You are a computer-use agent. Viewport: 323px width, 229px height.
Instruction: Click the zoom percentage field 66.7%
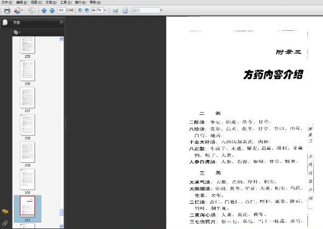tap(97, 10)
